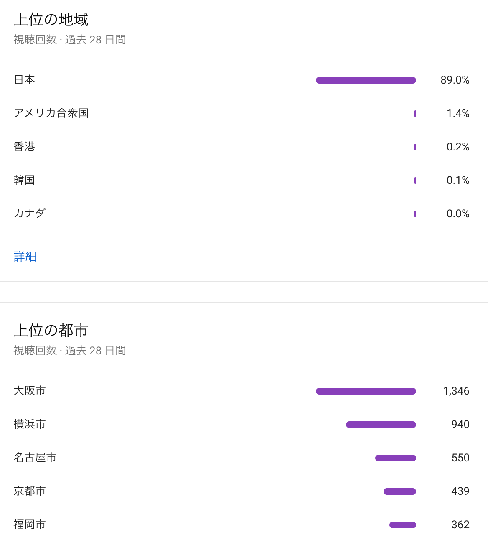Click the purple bar for 横浜市
The height and width of the screenshot is (550, 488).
coord(381,425)
